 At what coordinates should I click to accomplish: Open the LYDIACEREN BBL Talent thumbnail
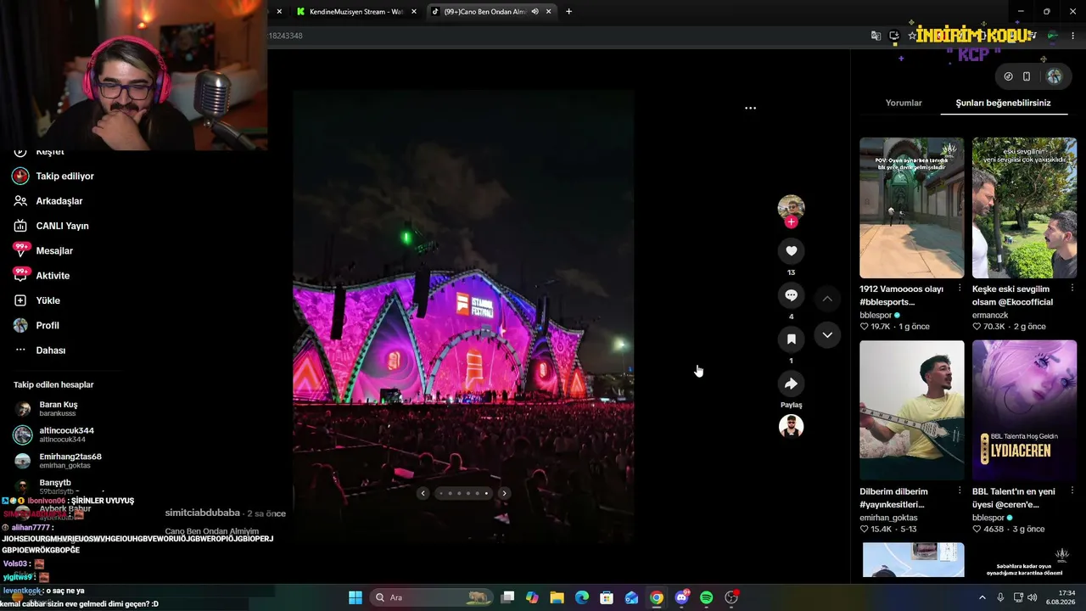pyautogui.click(x=1024, y=411)
